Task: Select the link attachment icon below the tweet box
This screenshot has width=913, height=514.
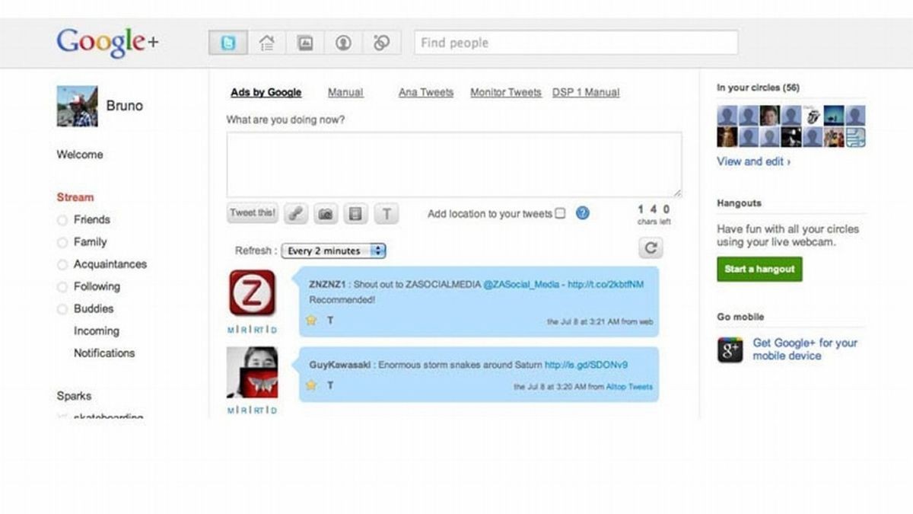Action: pyautogui.click(x=295, y=213)
